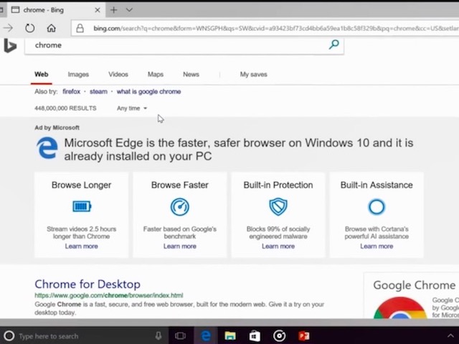
Task: Open a new tab with plus icon
Action: coord(113,10)
